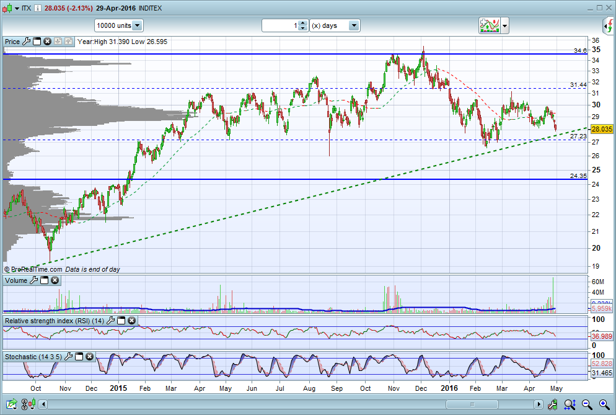Expand the indicator button dropdown arrow

505,26
